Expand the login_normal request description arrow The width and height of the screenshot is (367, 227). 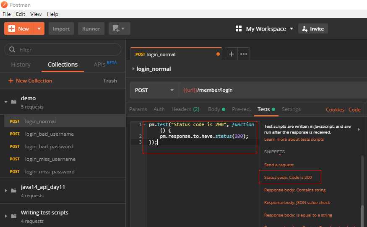(133, 69)
